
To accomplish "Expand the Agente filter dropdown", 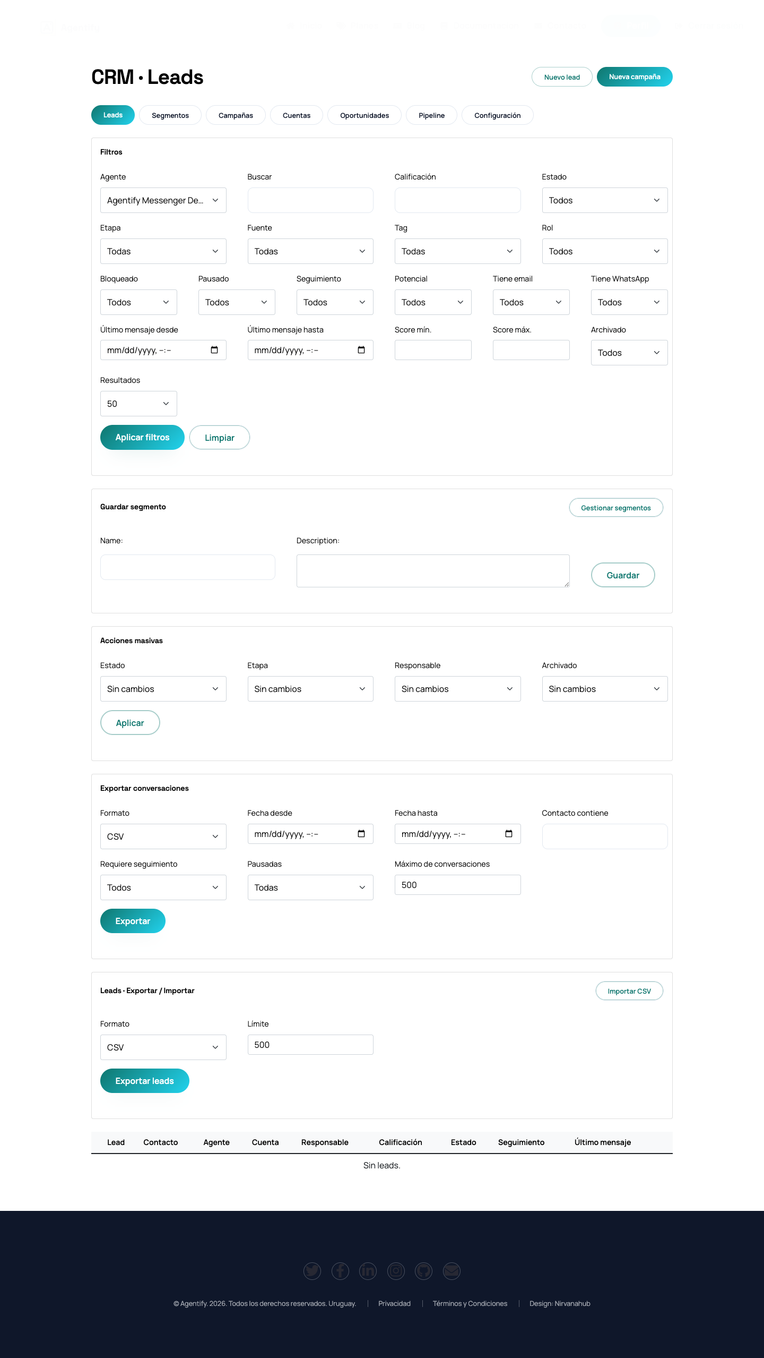I will pyautogui.click(x=163, y=200).
